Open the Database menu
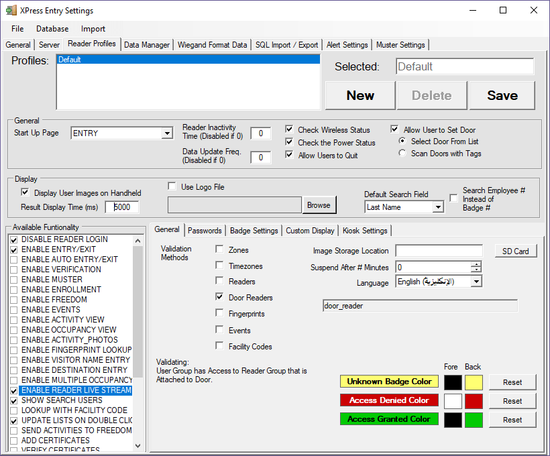 point(52,29)
